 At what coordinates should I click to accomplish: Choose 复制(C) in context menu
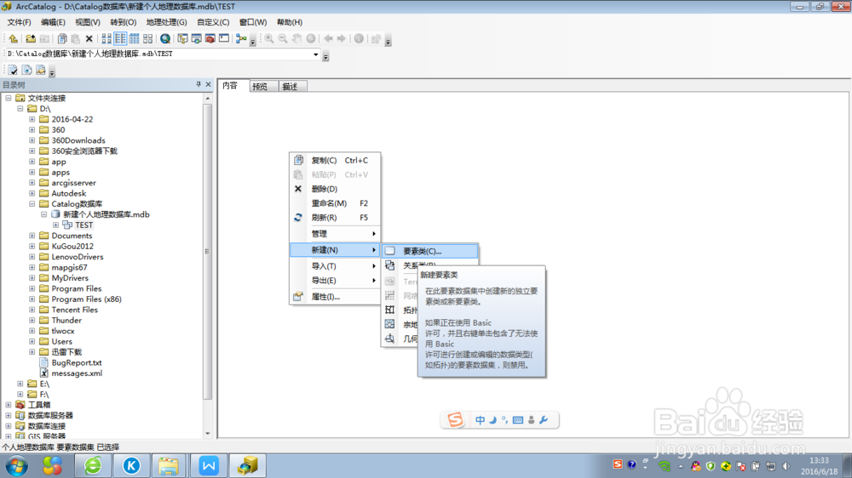335,161
